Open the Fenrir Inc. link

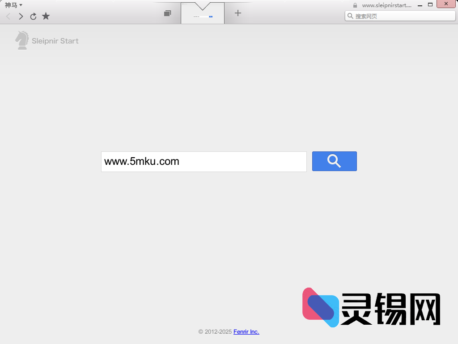246,332
